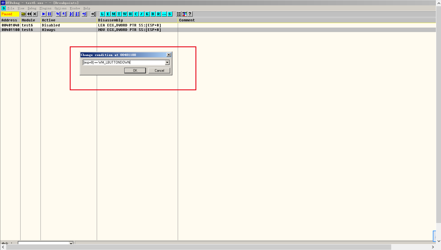Show Breakpoints window via B toolbar button
Image resolution: width=441 pixels, height=250 pixels.
click(153, 14)
